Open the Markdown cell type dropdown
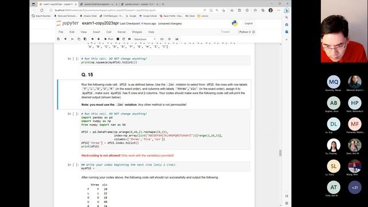This screenshot has height=207, width=368. point(145,39)
